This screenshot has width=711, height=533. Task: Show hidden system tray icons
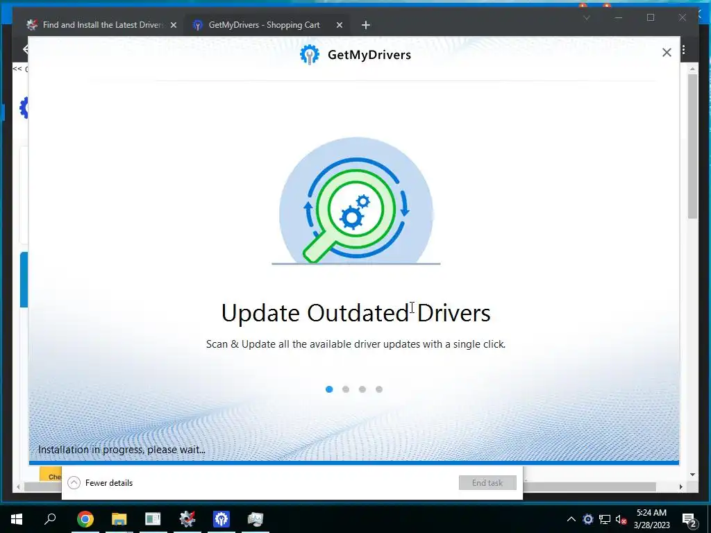pyautogui.click(x=571, y=519)
